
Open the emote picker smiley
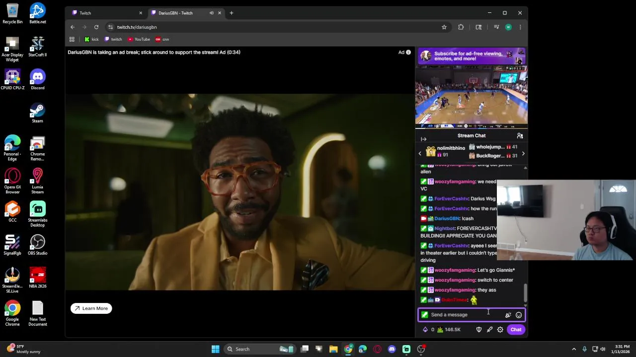click(x=519, y=315)
